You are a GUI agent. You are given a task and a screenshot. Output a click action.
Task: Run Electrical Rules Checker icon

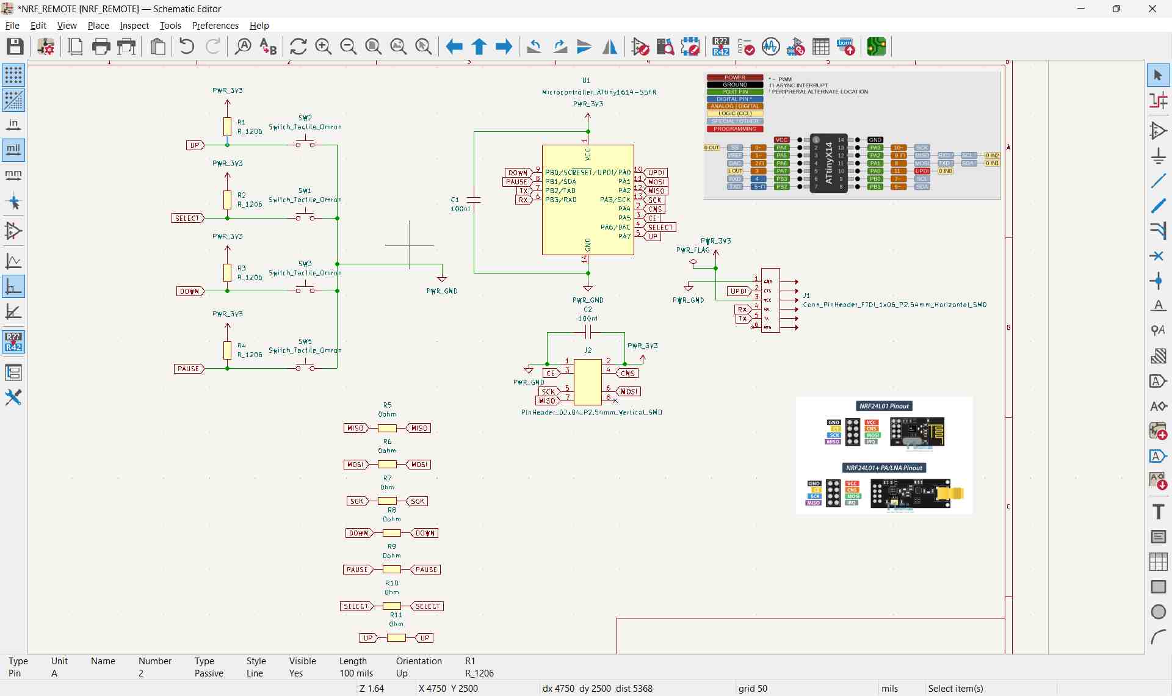tap(746, 46)
